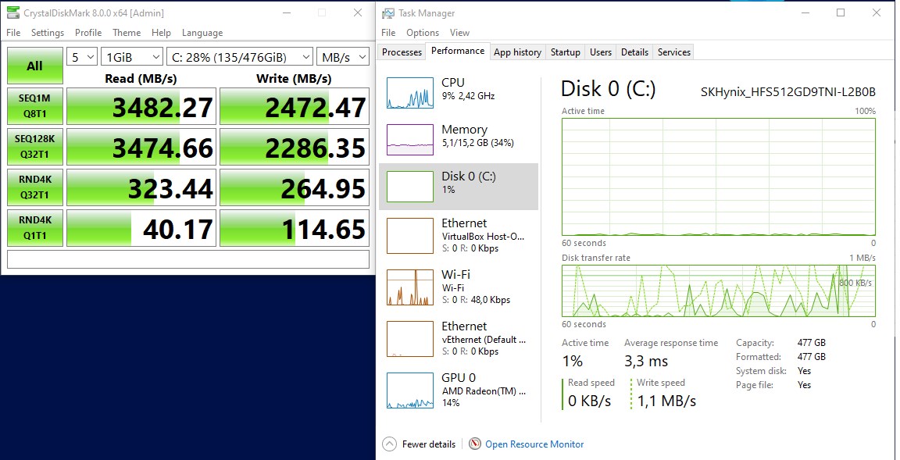This screenshot has height=460, width=900.
Task: Run the SEQ1M Q8T1 test
Action: point(36,106)
